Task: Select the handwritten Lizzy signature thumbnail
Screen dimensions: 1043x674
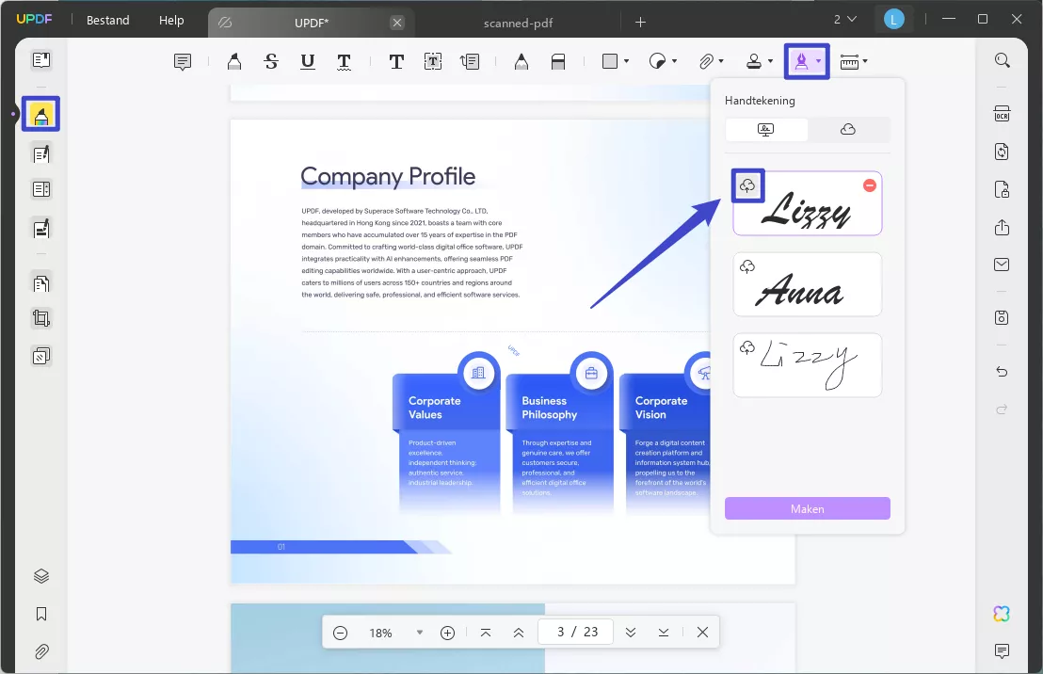Action: coord(808,366)
